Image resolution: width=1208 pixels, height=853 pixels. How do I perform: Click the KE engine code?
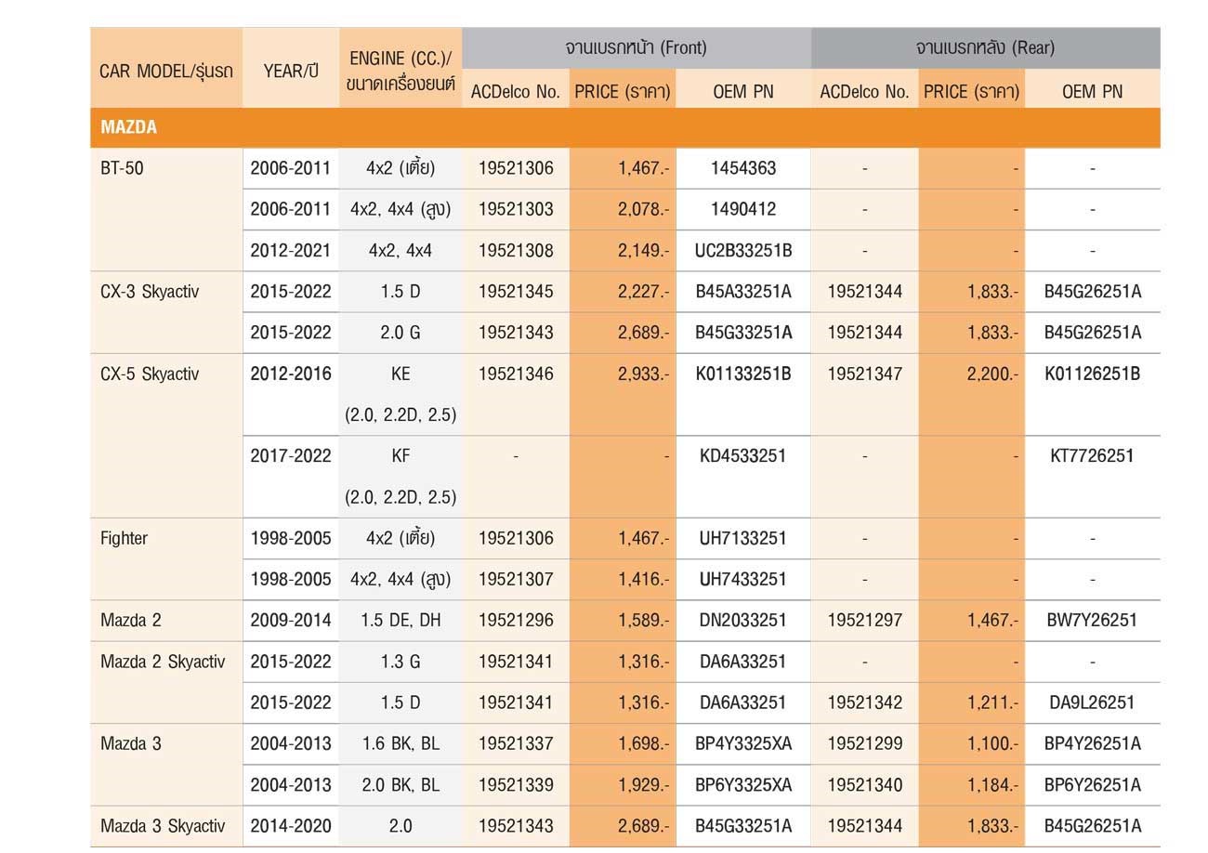[x=400, y=374]
